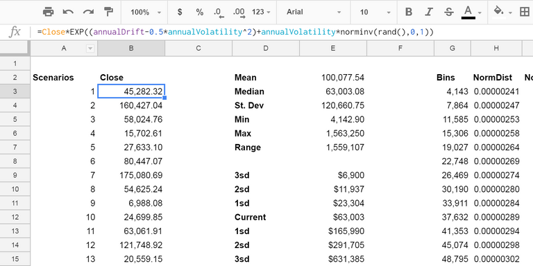Select cell with 6,988.08

click(131, 203)
